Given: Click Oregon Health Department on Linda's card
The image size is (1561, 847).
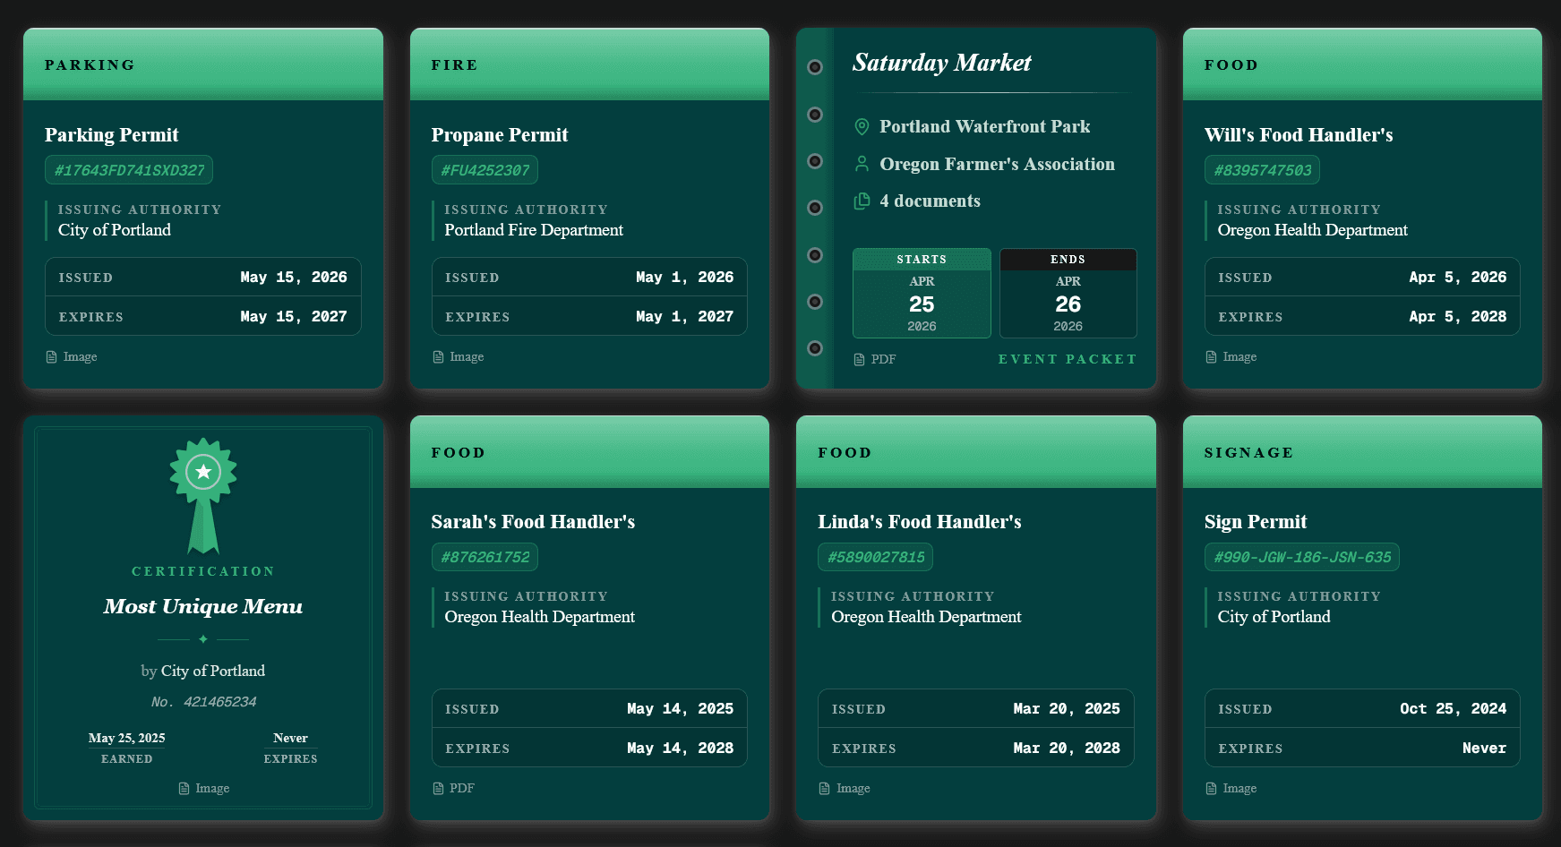Looking at the screenshot, I should click(926, 617).
